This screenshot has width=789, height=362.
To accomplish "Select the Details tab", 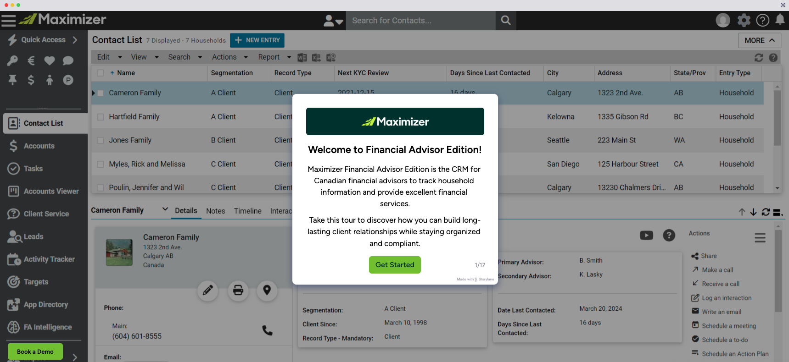I will (x=186, y=211).
